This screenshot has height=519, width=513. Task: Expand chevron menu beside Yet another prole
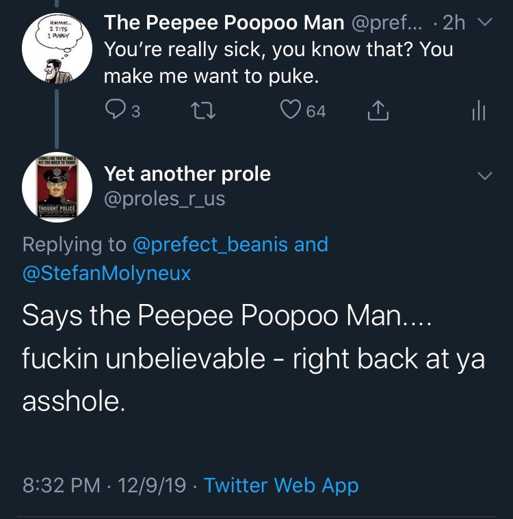click(x=483, y=176)
